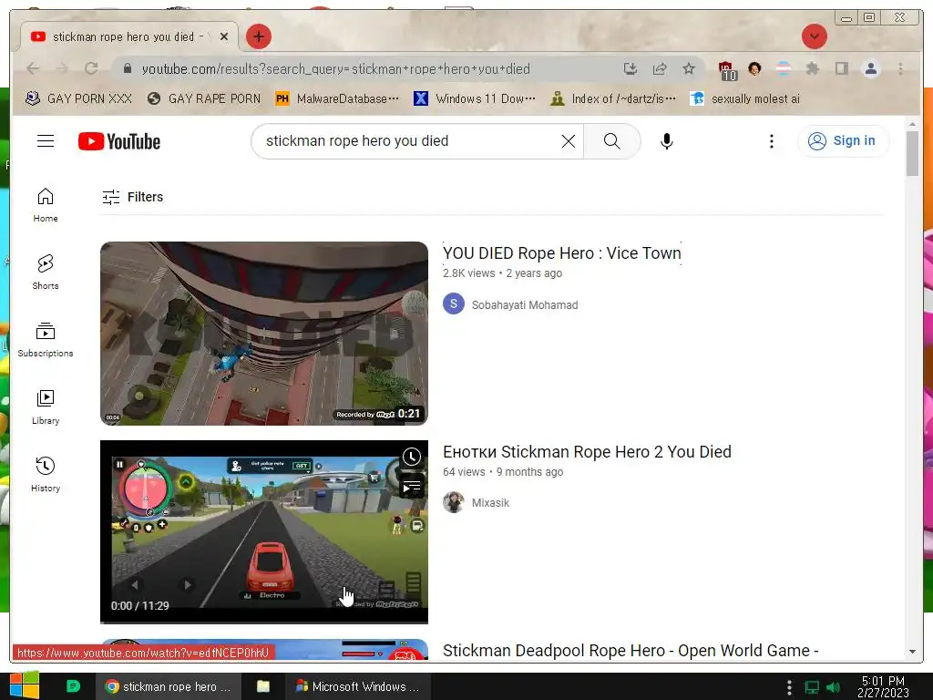Click the striped flag extension icon
The height and width of the screenshot is (700, 933).
[784, 69]
